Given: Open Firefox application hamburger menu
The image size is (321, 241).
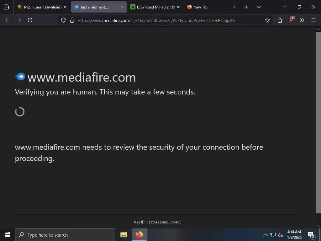Looking at the screenshot, I should (313, 20).
